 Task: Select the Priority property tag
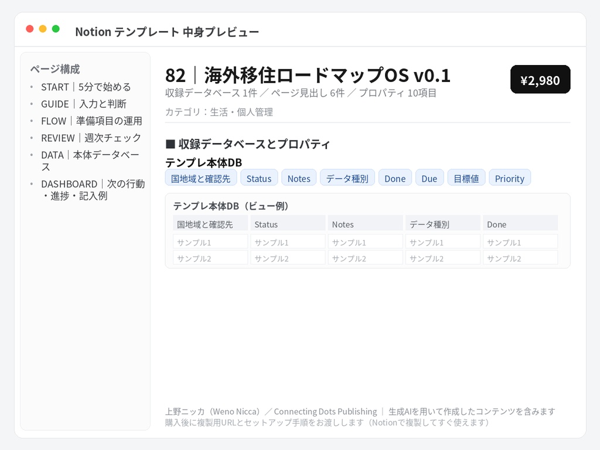point(510,178)
